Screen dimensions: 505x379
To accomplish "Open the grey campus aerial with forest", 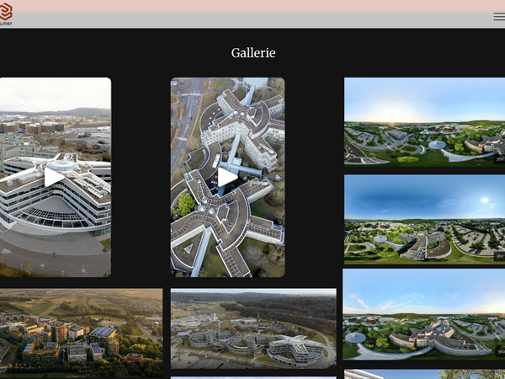I will [x=253, y=328].
